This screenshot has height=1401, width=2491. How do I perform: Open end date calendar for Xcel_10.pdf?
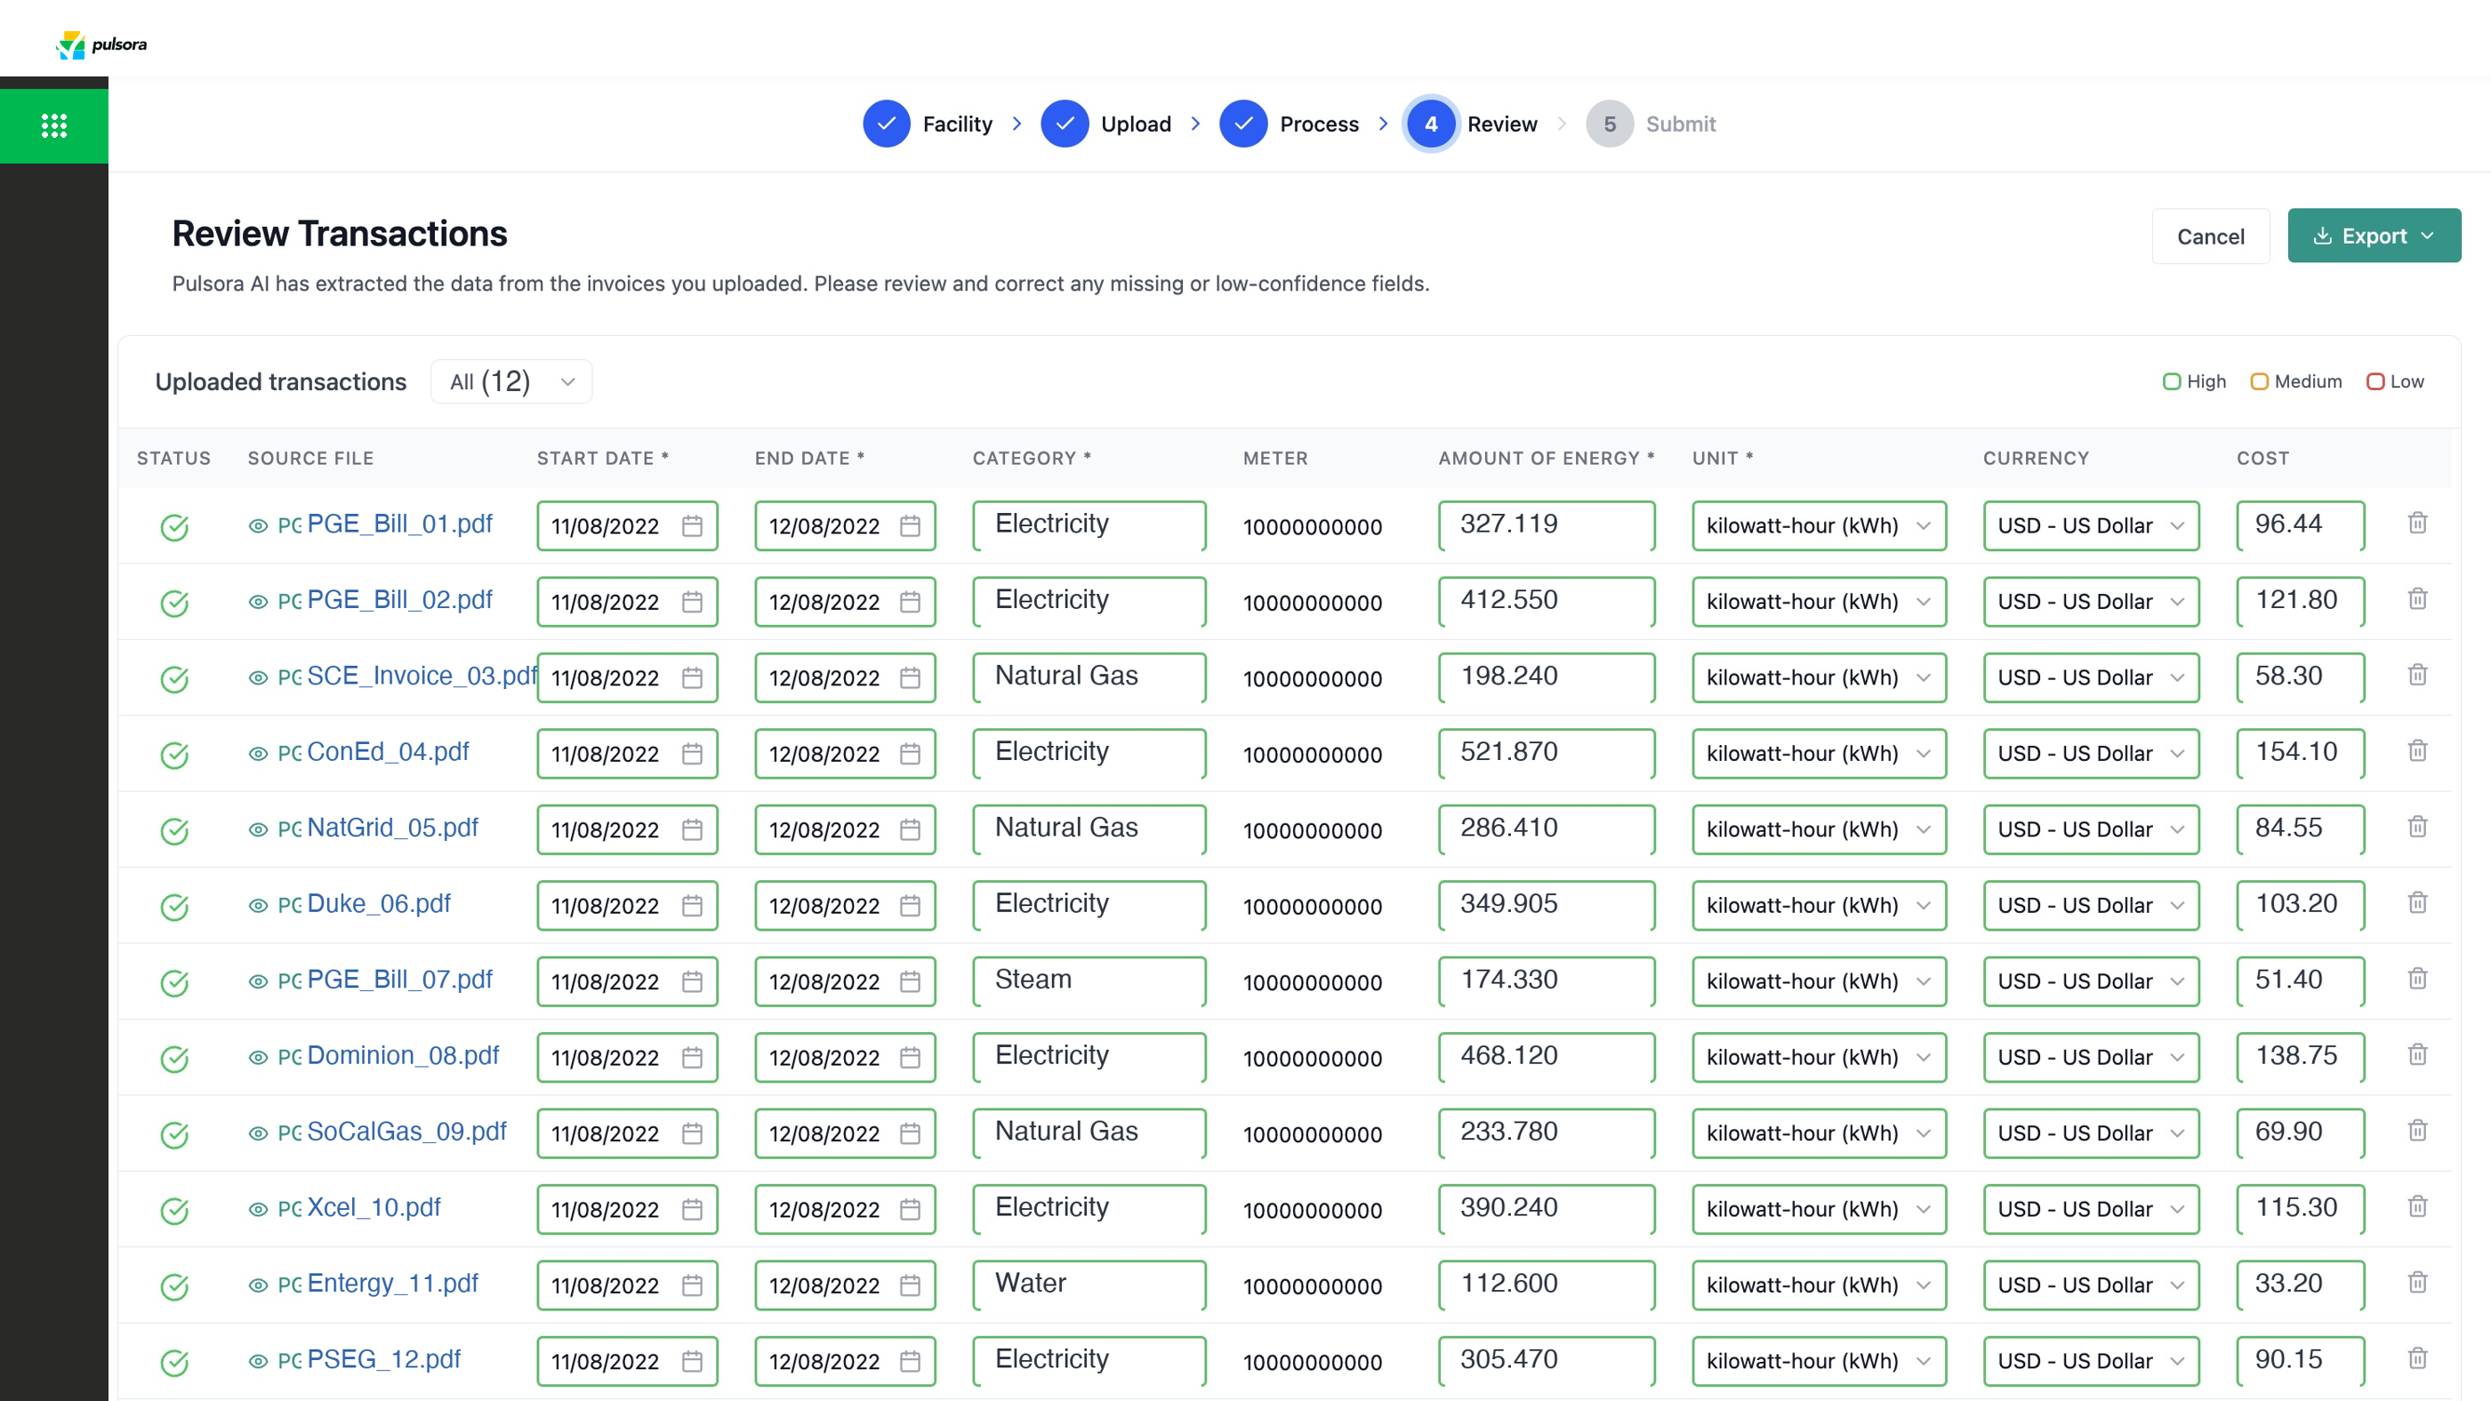pos(909,1210)
